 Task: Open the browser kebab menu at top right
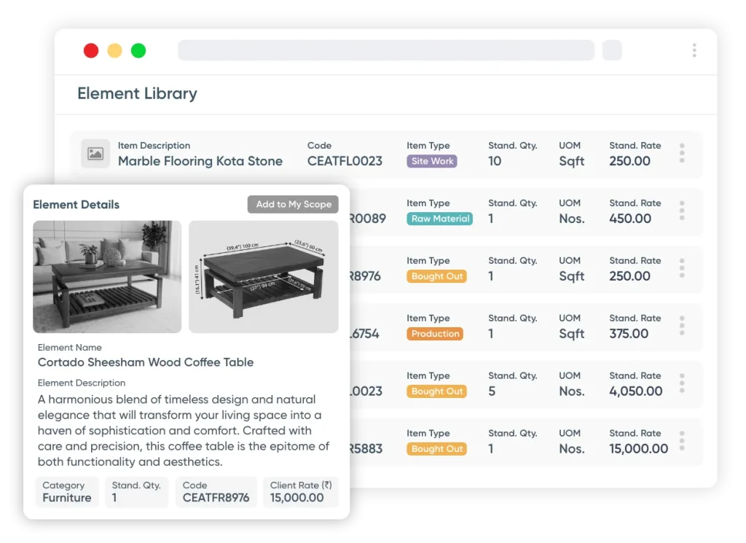694,50
